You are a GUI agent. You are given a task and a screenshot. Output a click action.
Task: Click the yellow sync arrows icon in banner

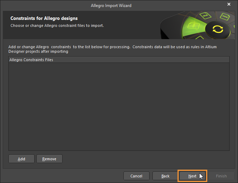click(x=218, y=29)
